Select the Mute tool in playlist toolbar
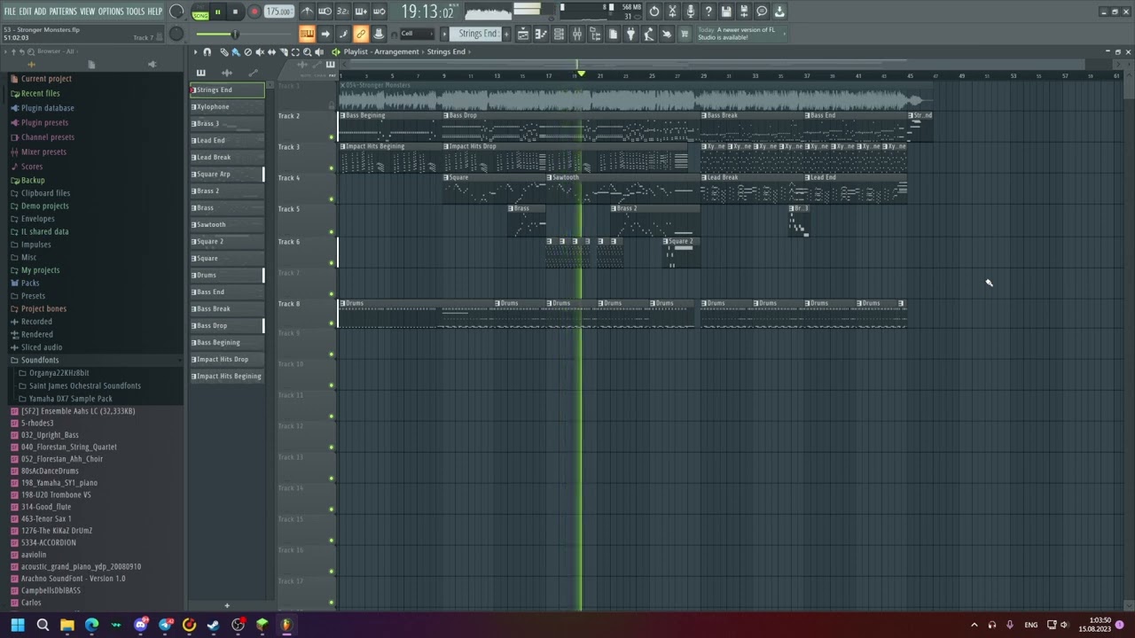Viewport: 1135px width, 638px height. 260,52
